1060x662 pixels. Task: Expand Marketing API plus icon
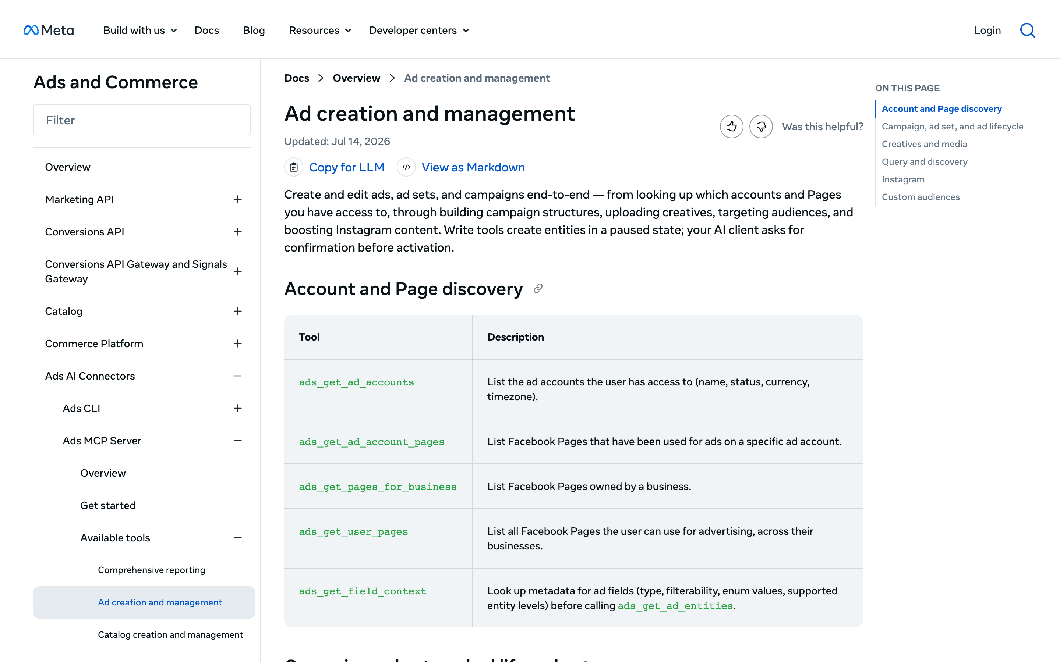(x=238, y=199)
